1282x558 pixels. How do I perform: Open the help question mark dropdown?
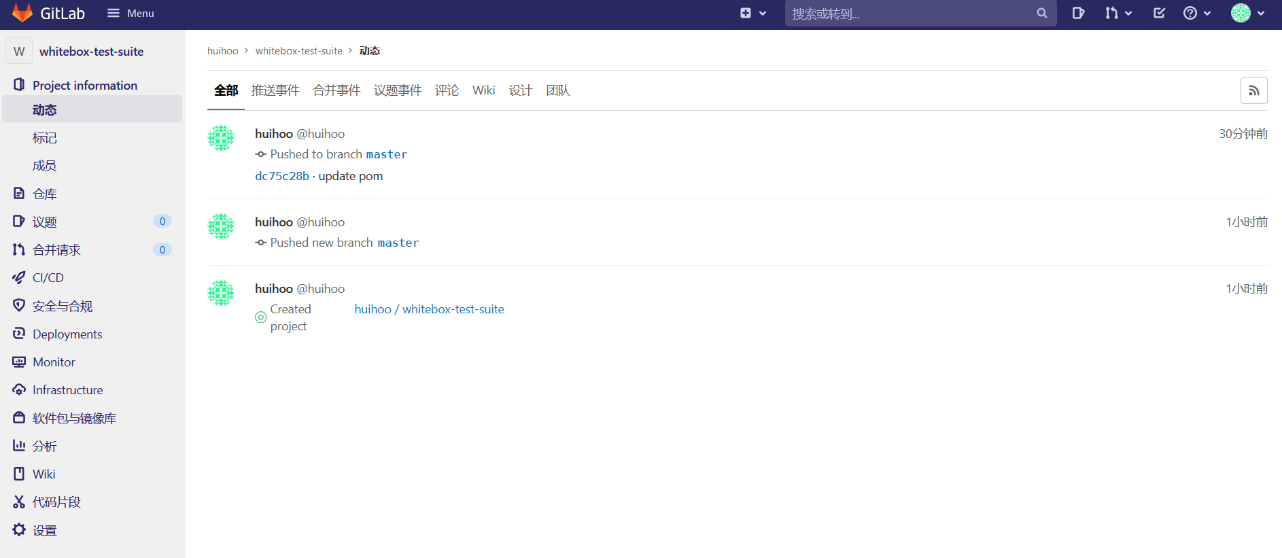click(1196, 13)
